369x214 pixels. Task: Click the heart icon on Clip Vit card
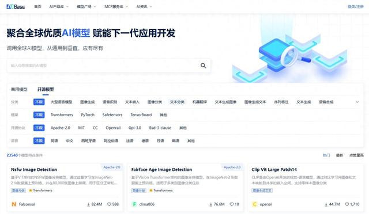347,204
